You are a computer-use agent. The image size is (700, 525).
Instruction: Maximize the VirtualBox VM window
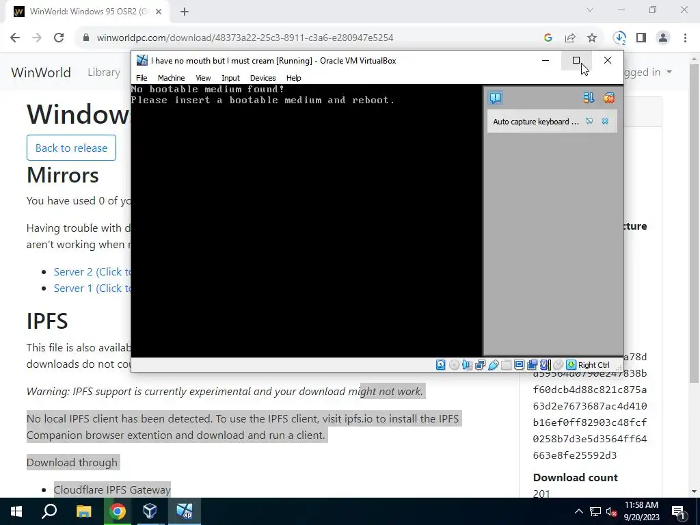[576, 60]
